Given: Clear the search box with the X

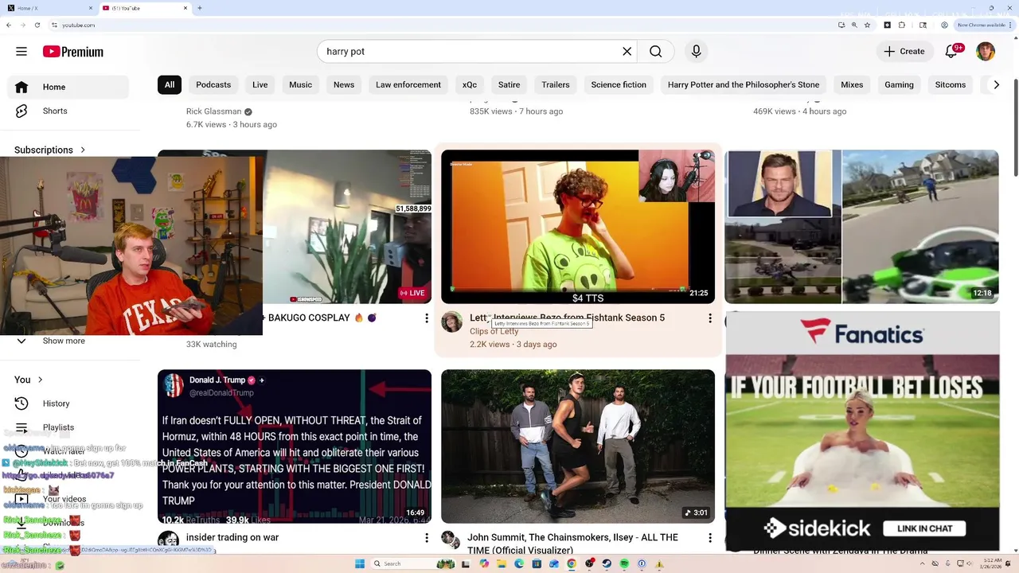Looking at the screenshot, I should (627, 52).
